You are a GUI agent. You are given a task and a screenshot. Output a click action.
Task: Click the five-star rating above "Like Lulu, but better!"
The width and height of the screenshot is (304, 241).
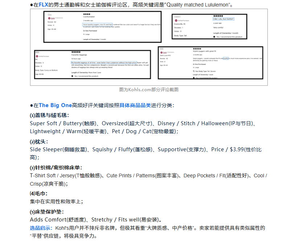coord(218,16)
